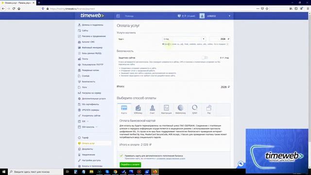Reload the page with the browser refresh button
This screenshot has width=311, height=175.
click(x=14, y=9)
